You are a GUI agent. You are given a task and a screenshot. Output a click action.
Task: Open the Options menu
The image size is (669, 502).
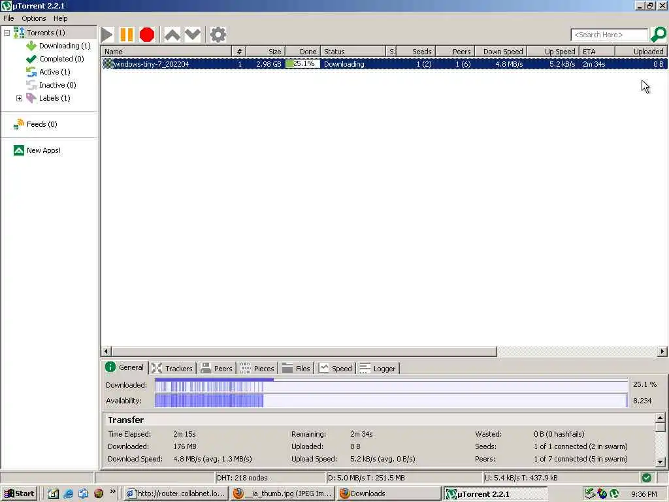34,18
